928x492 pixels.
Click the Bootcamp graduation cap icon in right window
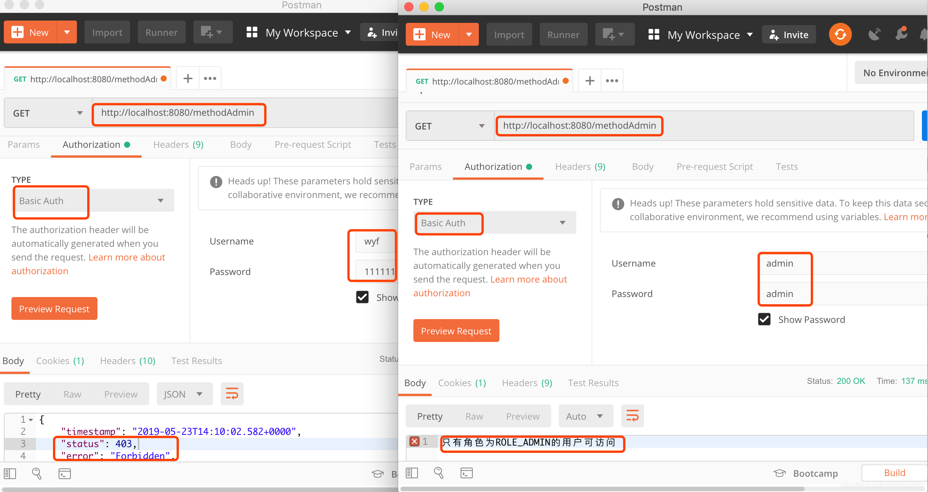(x=779, y=473)
